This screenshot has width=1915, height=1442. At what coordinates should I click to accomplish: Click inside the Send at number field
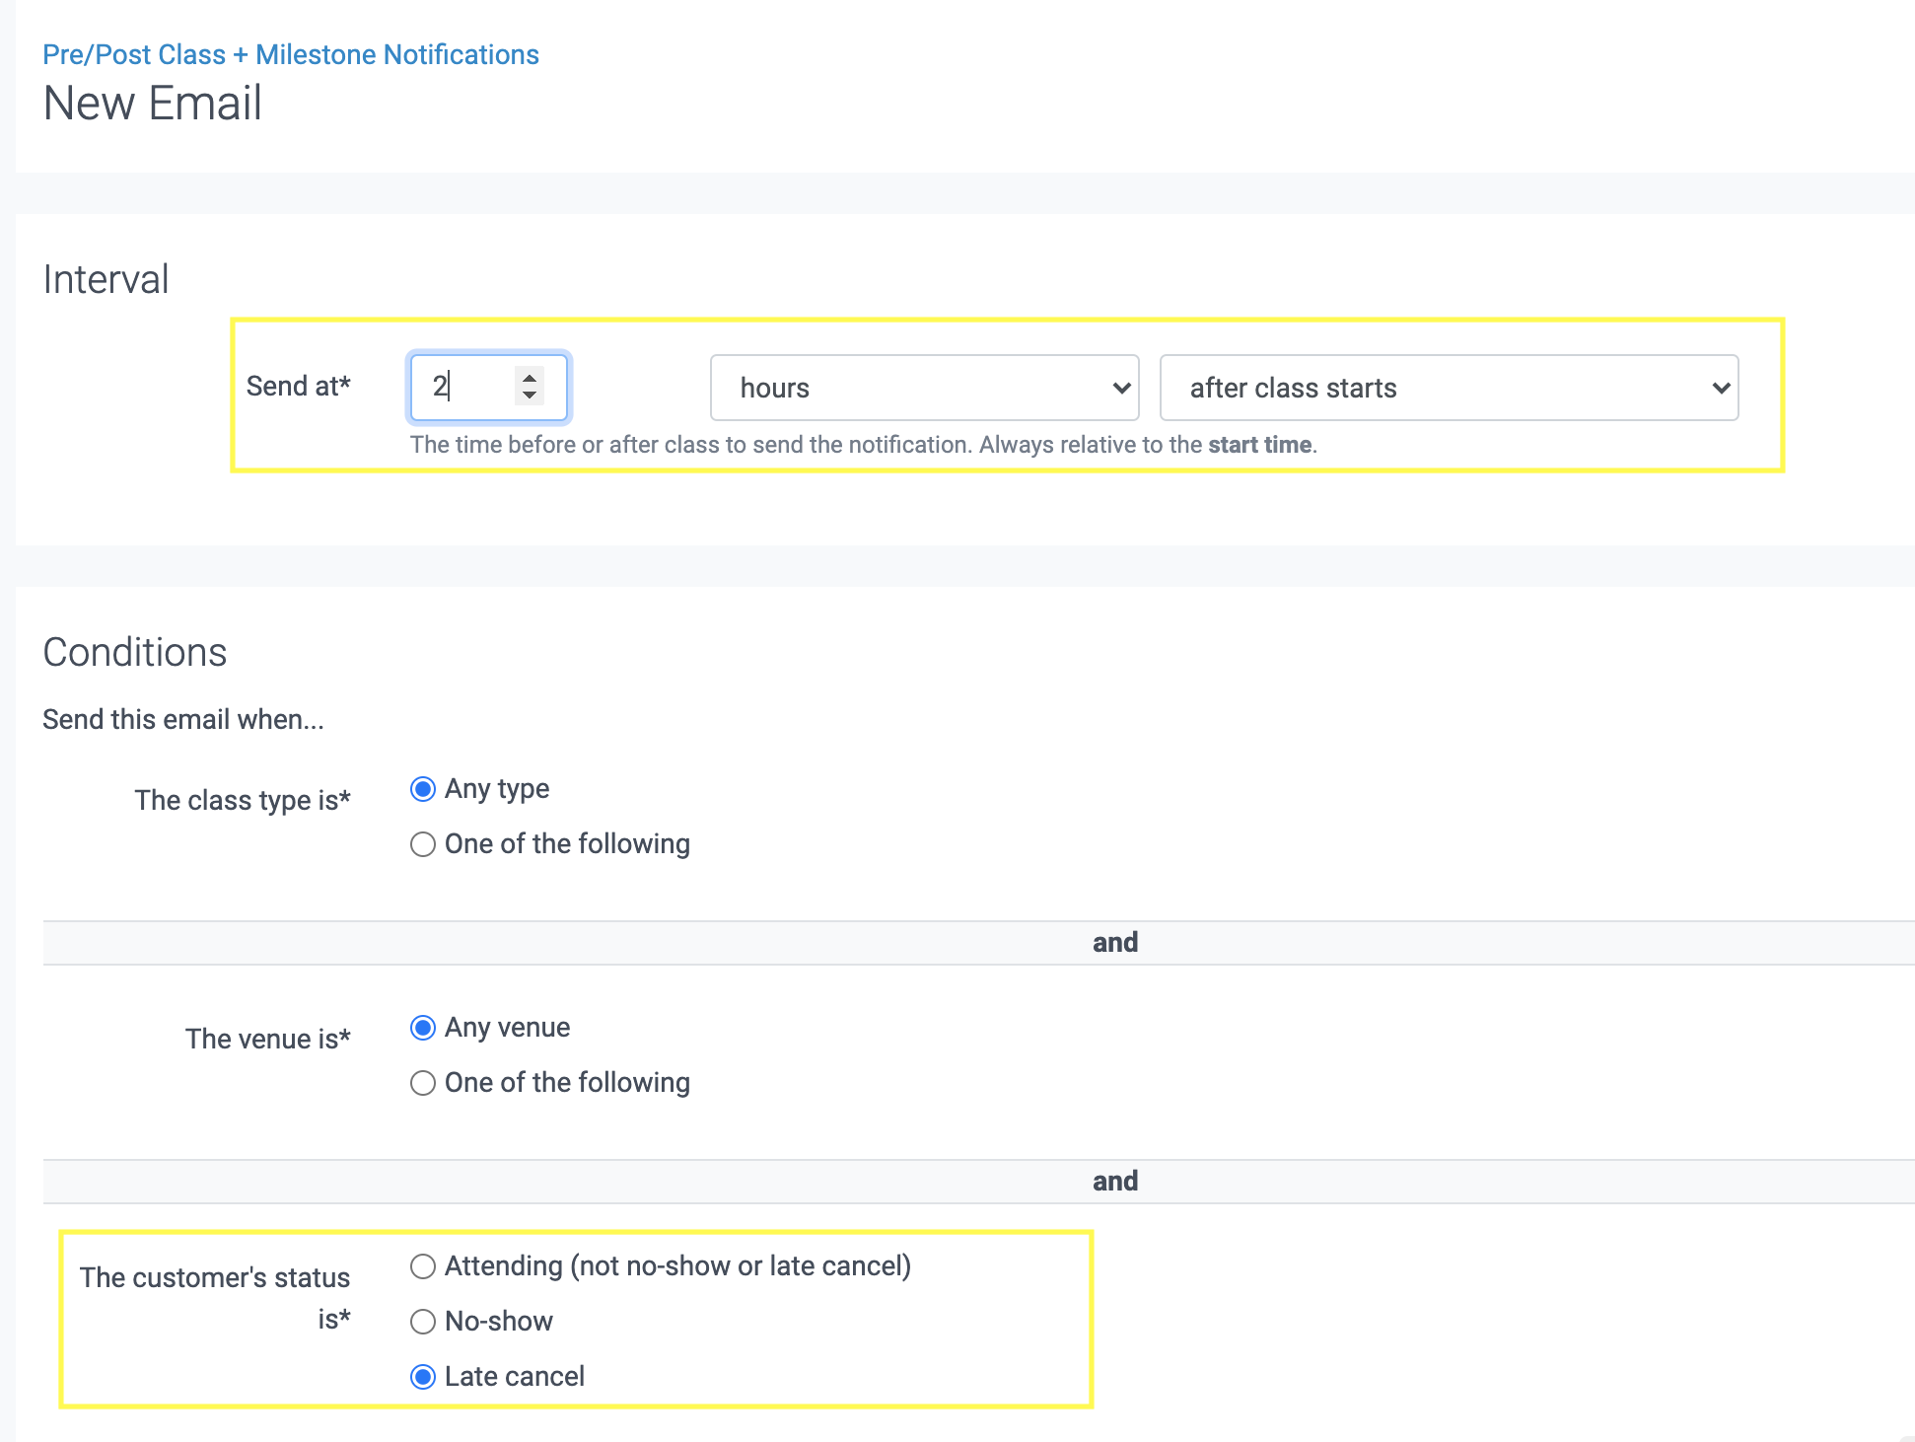point(465,387)
